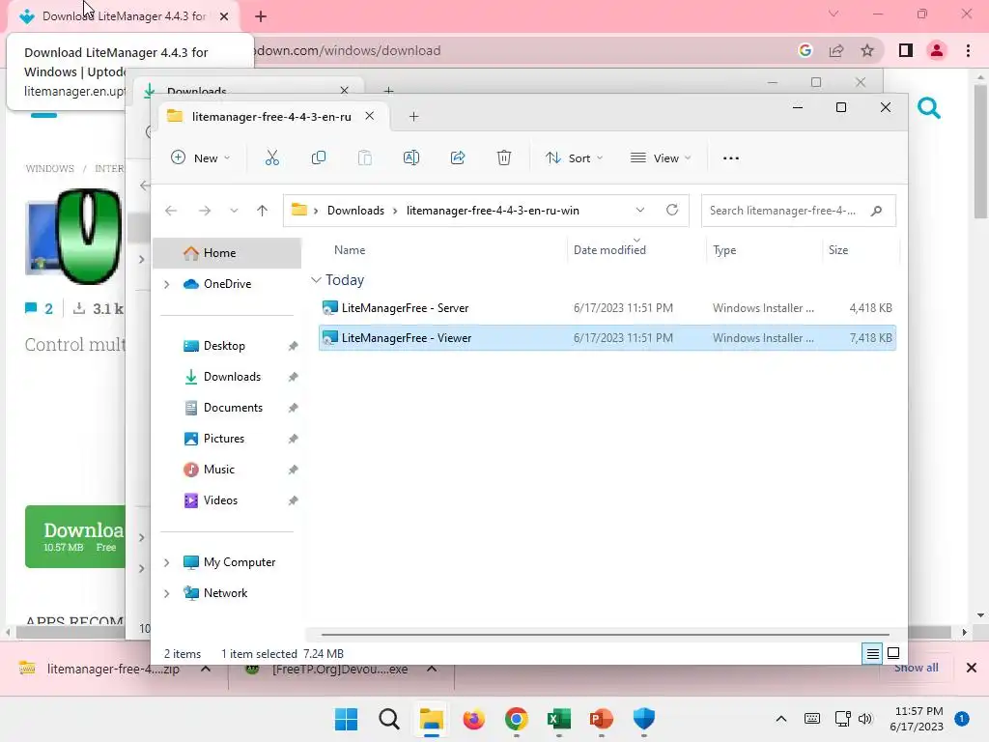The width and height of the screenshot is (989, 742).
Task: Click the Google icon in address bar
Action: tap(805, 50)
